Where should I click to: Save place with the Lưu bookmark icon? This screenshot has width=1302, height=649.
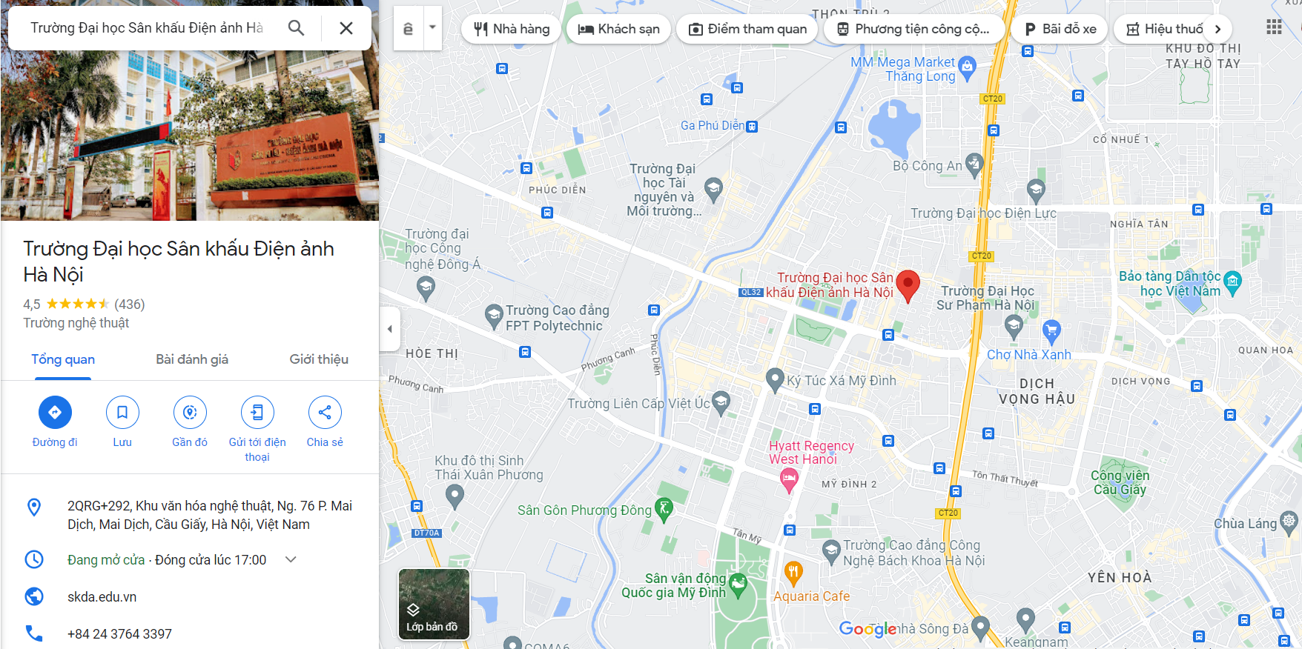(122, 413)
